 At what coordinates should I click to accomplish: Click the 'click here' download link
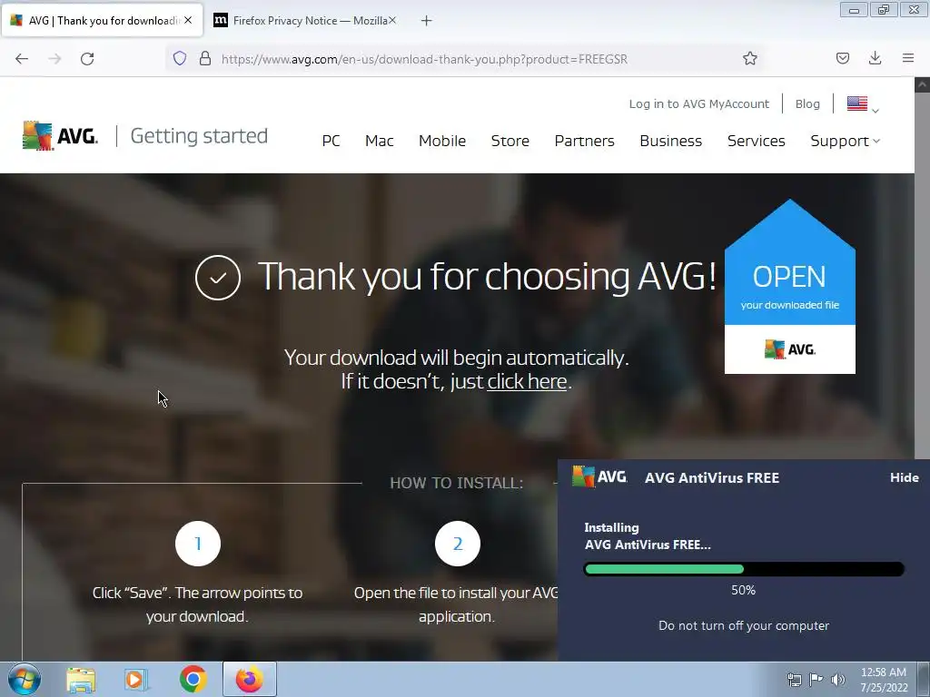(527, 381)
